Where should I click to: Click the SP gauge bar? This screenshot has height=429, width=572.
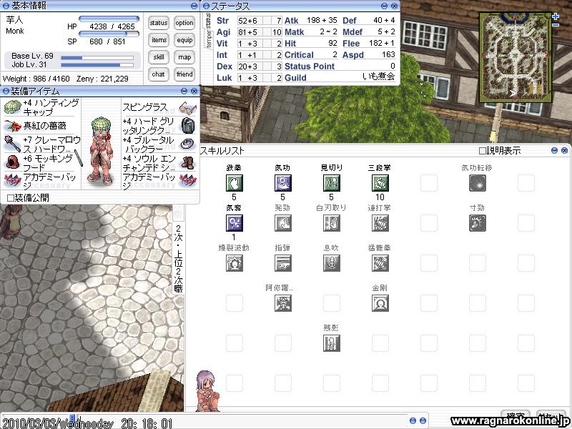point(109,34)
